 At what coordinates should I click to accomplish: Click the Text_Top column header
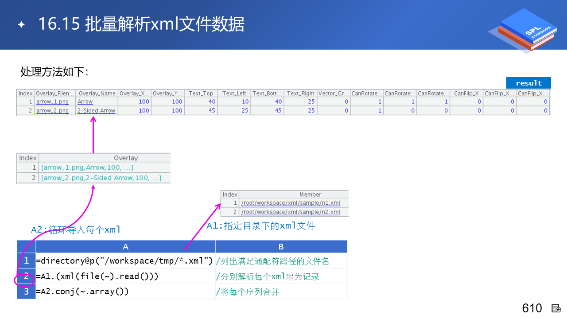click(201, 93)
